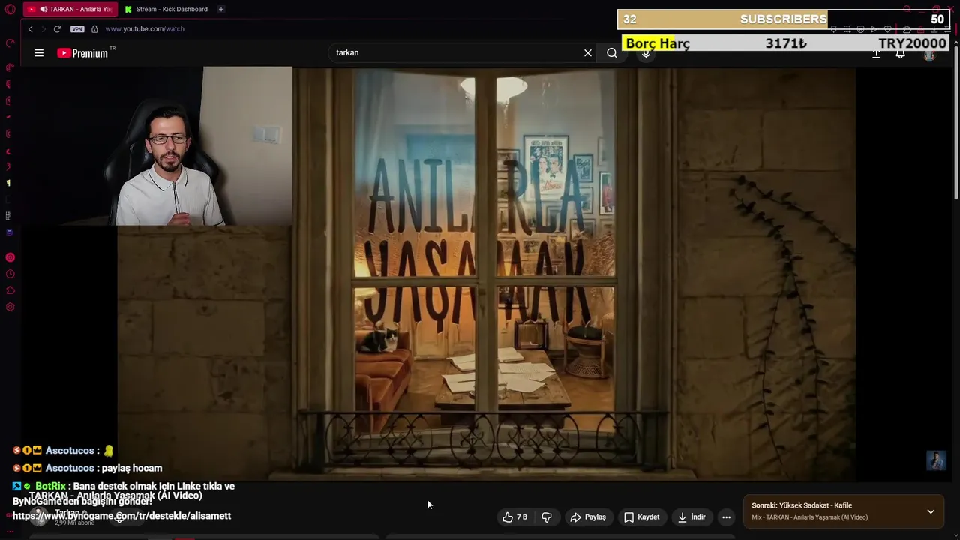The height and width of the screenshot is (540, 960).
Task: Toggle the VPN badge in the address bar
Action: [x=77, y=28]
